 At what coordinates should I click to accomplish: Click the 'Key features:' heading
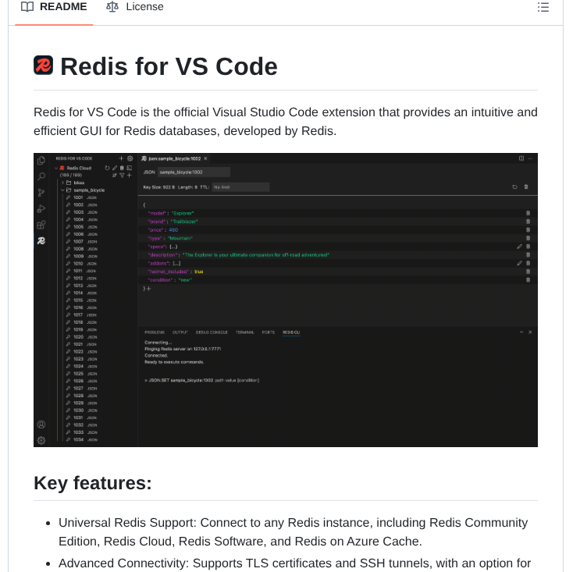click(93, 483)
